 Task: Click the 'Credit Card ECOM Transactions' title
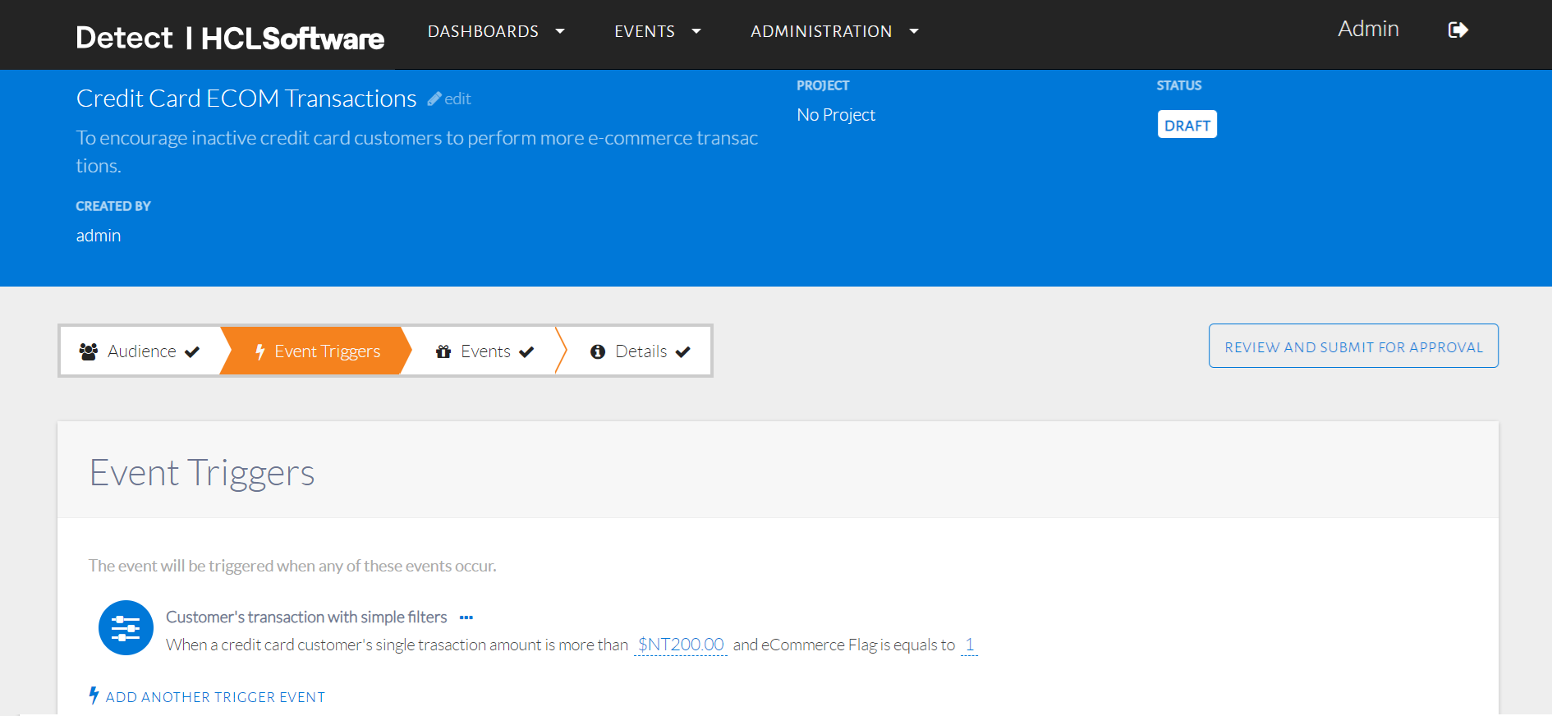tap(246, 99)
